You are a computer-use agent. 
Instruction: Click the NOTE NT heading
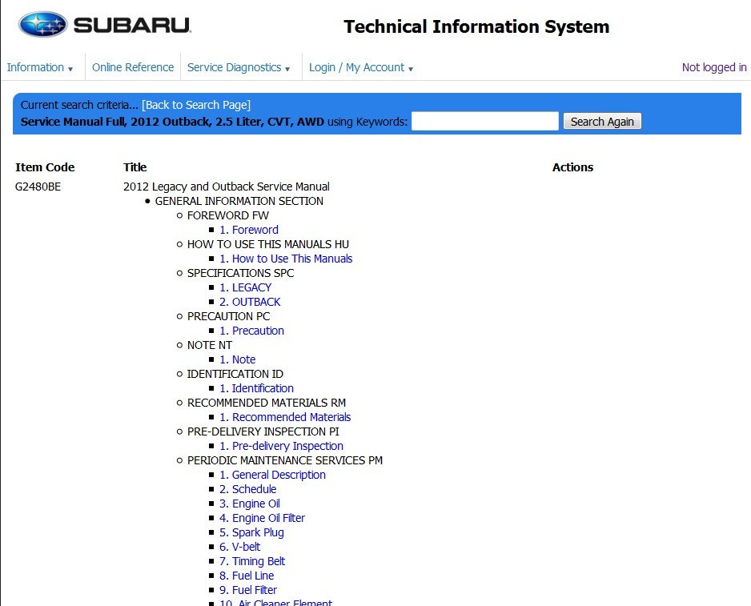tap(209, 345)
